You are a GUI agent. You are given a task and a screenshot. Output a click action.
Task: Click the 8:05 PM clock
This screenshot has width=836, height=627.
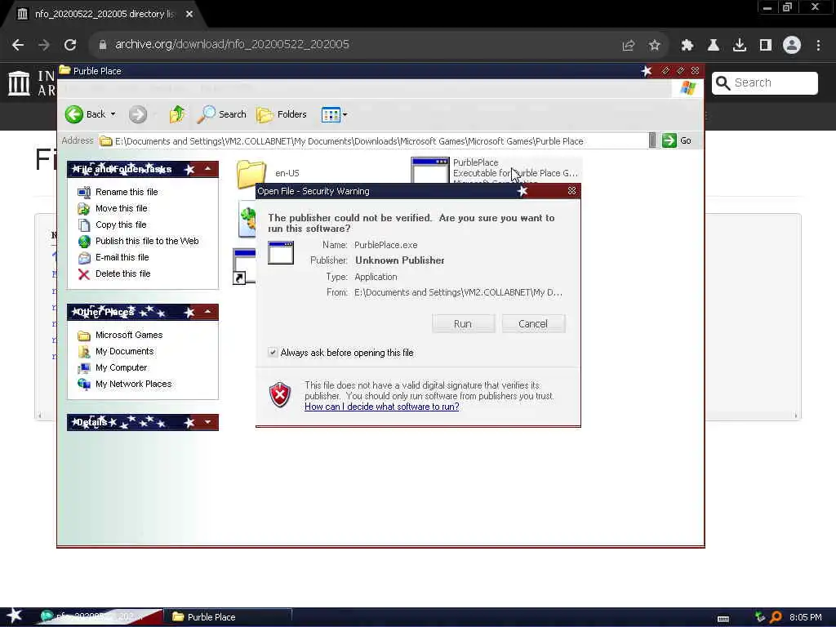(x=806, y=617)
